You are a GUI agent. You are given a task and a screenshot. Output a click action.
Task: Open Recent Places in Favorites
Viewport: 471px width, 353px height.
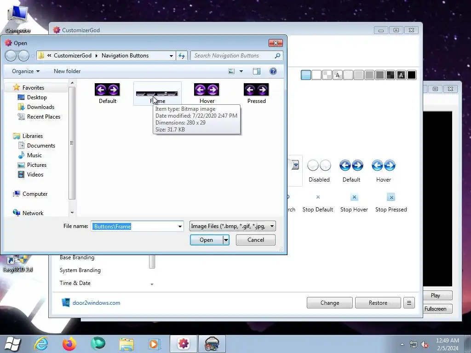43,116
